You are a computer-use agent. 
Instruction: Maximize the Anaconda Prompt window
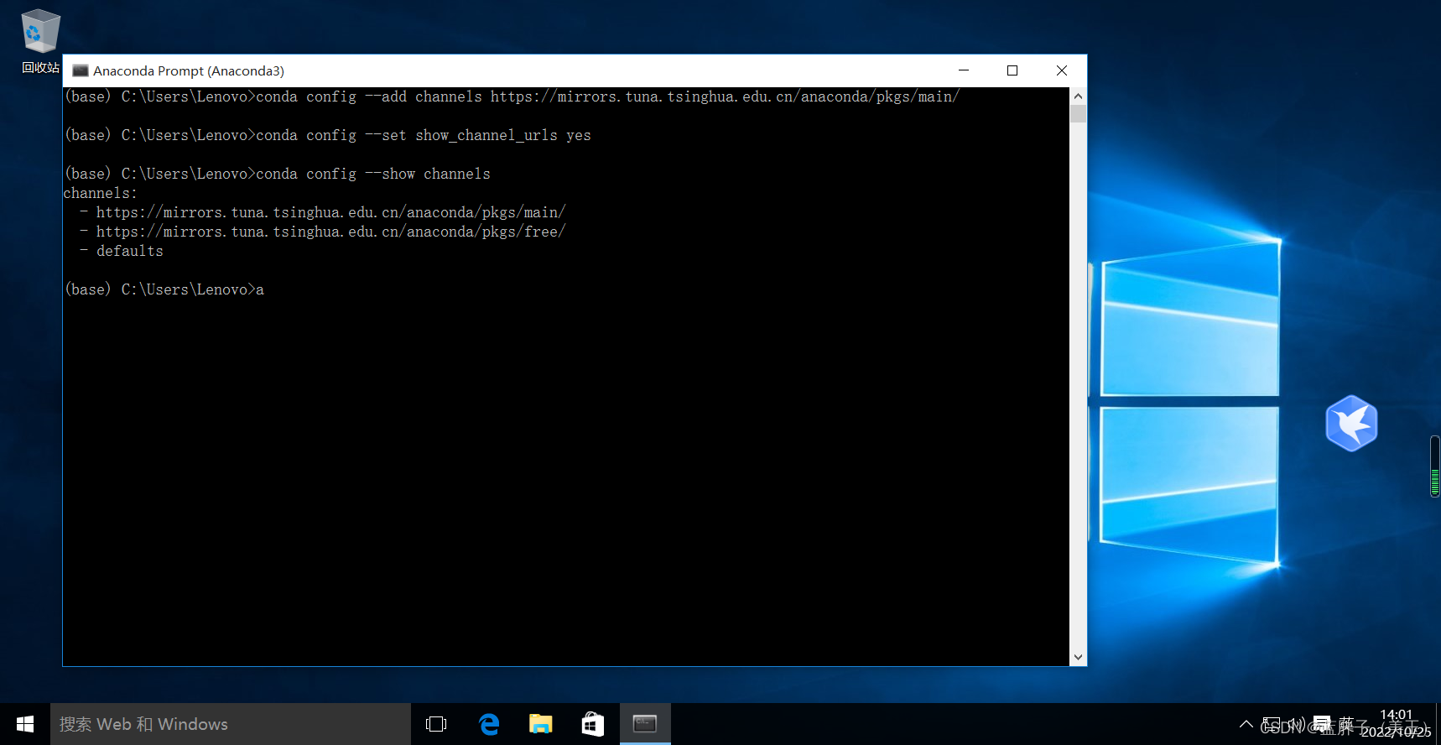[x=1012, y=70]
